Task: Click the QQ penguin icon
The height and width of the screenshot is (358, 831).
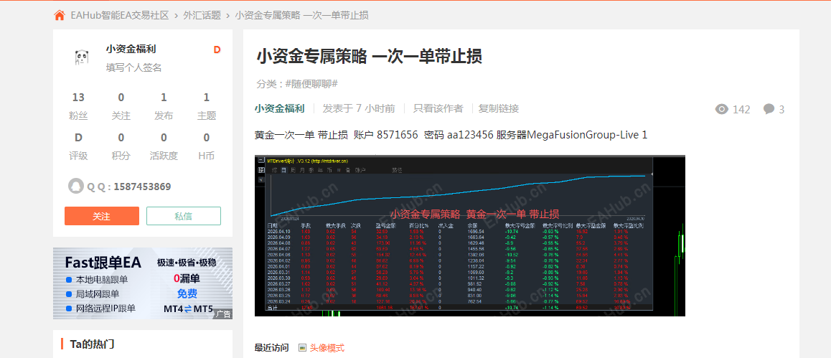Action: click(x=76, y=187)
